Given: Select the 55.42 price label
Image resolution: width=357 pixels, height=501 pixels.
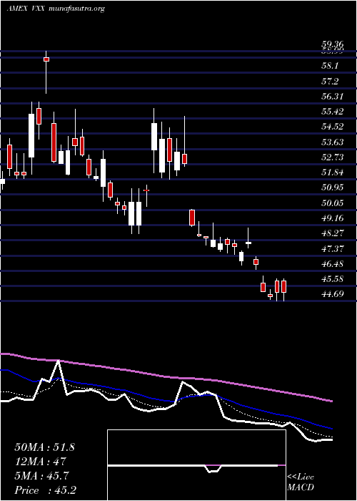Looking at the screenshot, I should 333,112.
